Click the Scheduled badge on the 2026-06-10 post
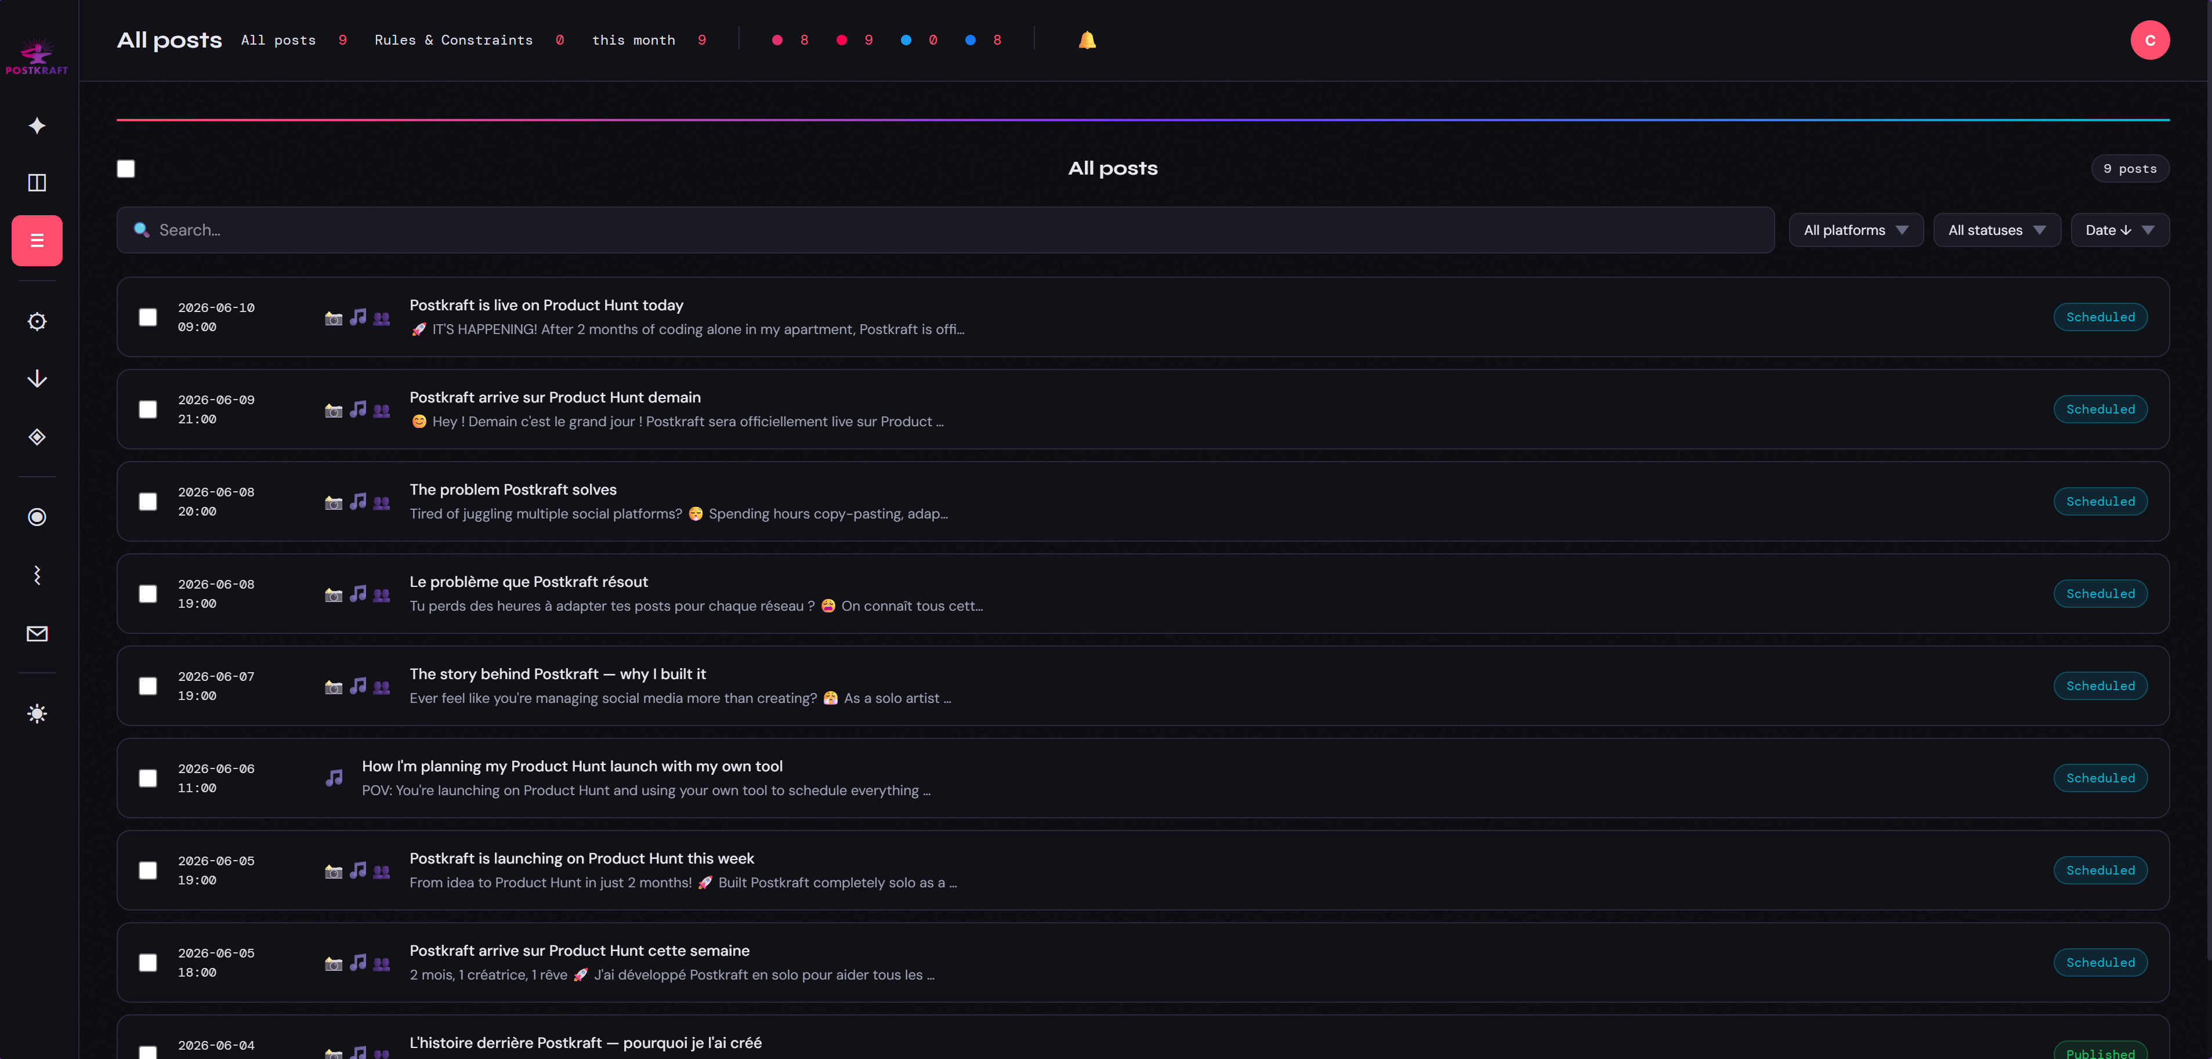Screen dimensions: 2212x1059 pyautogui.click(x=2101, y=318)
